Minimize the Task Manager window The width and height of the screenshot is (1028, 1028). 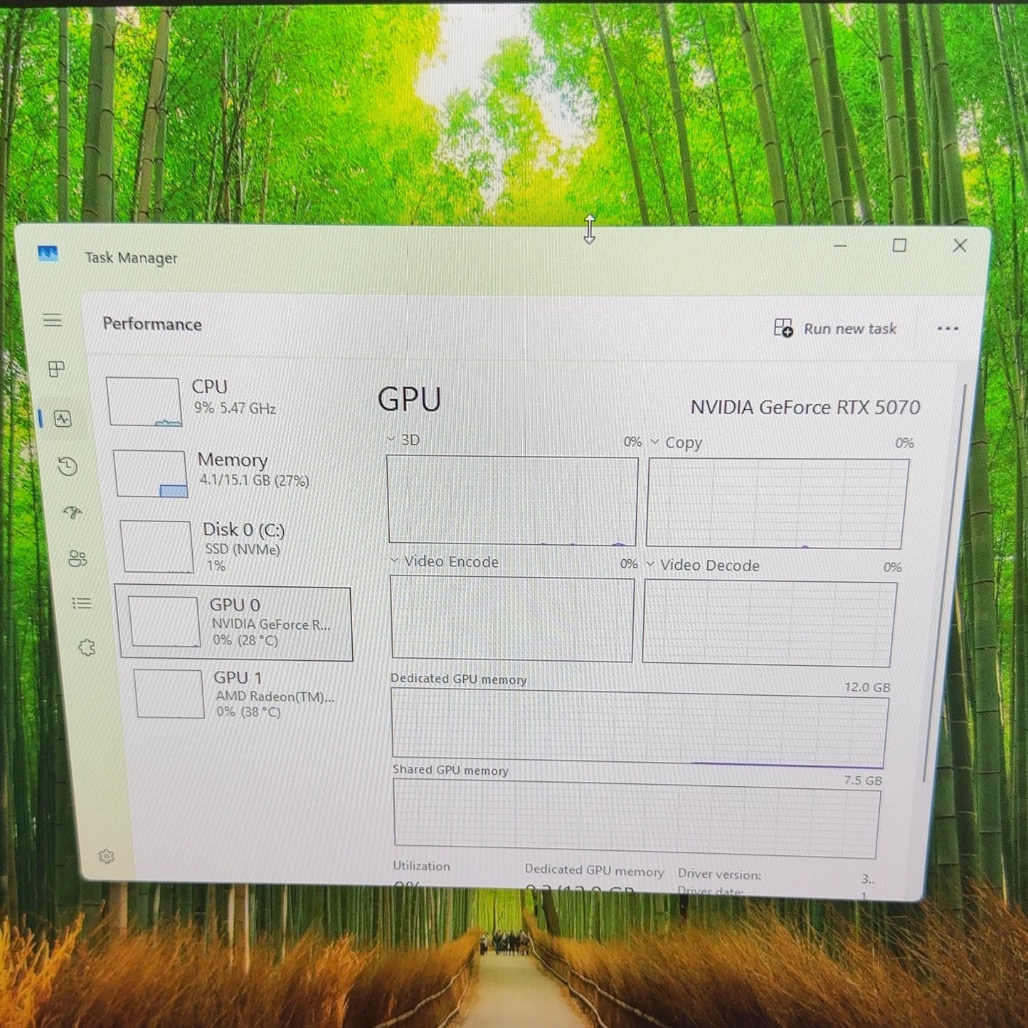[840, 245]
